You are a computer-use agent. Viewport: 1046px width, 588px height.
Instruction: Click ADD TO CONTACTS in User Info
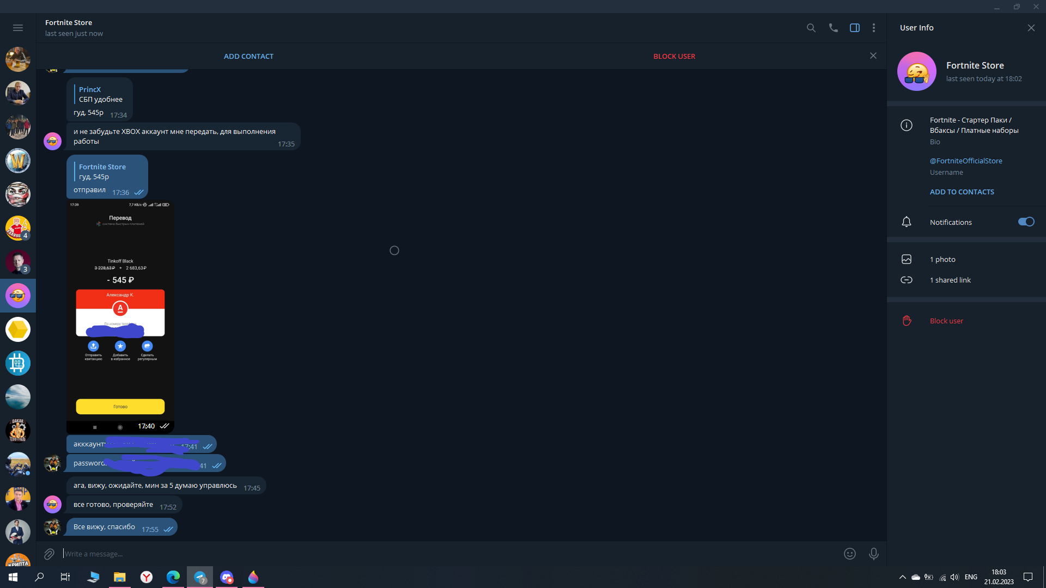point(962,192)
